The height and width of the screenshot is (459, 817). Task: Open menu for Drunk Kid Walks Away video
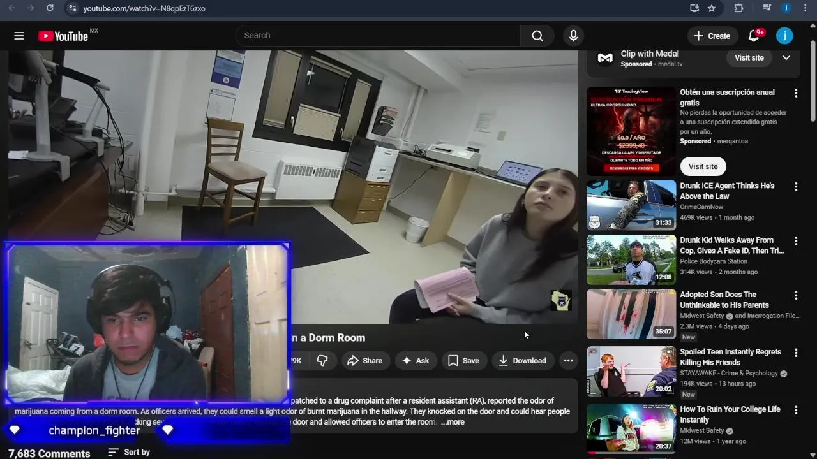[x=795, y=242]
